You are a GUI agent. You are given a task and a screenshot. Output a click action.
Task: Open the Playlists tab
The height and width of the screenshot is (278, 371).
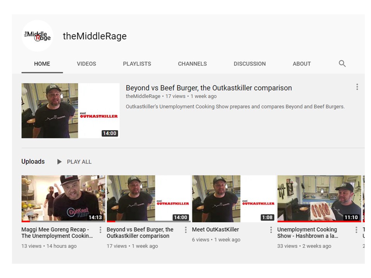[137, 64]
